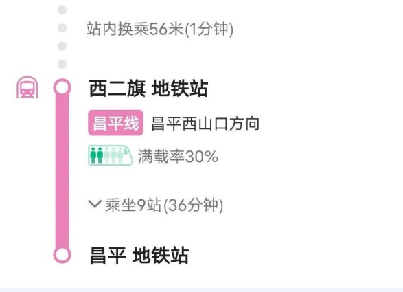Tap the third gray transfer dot
The width and height of the screenshot is (403, 292).
[62, 46]
